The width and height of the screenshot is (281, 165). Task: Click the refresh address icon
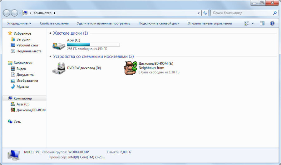coord(205,13)
